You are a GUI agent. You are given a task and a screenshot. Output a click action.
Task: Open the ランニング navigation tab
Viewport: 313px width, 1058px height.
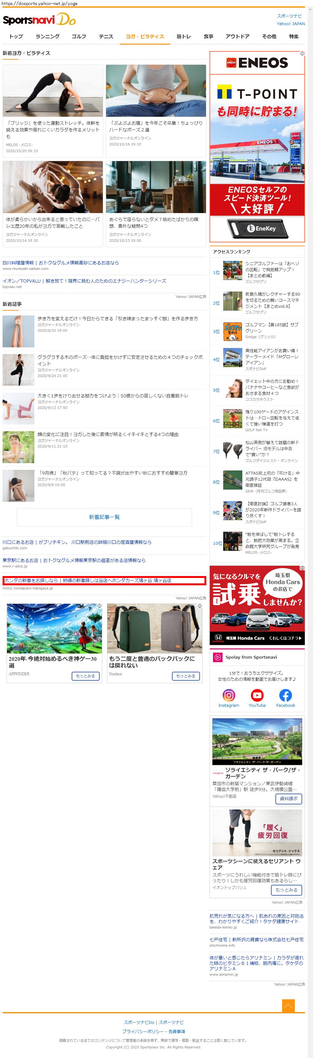tap(47, 37)
